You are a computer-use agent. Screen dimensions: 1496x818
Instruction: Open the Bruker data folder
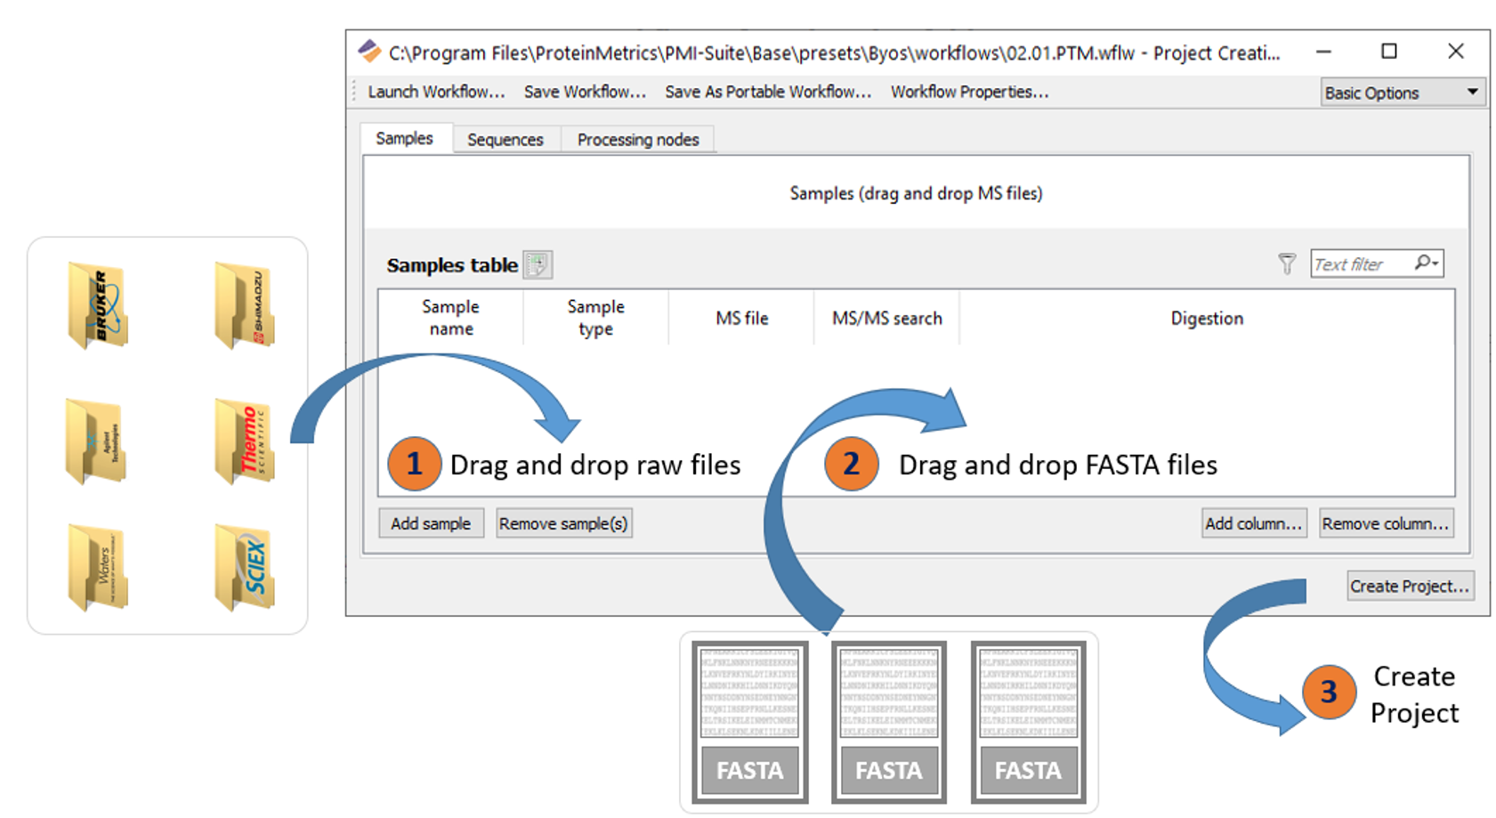[x=98, y=307]
